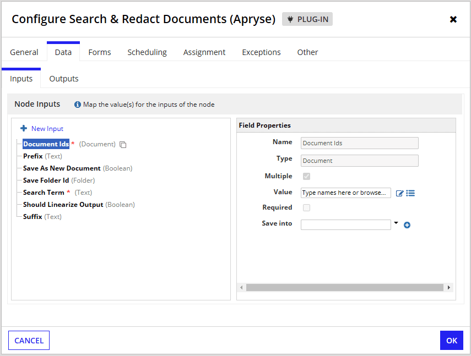471x356 pixels.
Task: Open the browse list icon beside Value
Action: click(x=410, y=193)
